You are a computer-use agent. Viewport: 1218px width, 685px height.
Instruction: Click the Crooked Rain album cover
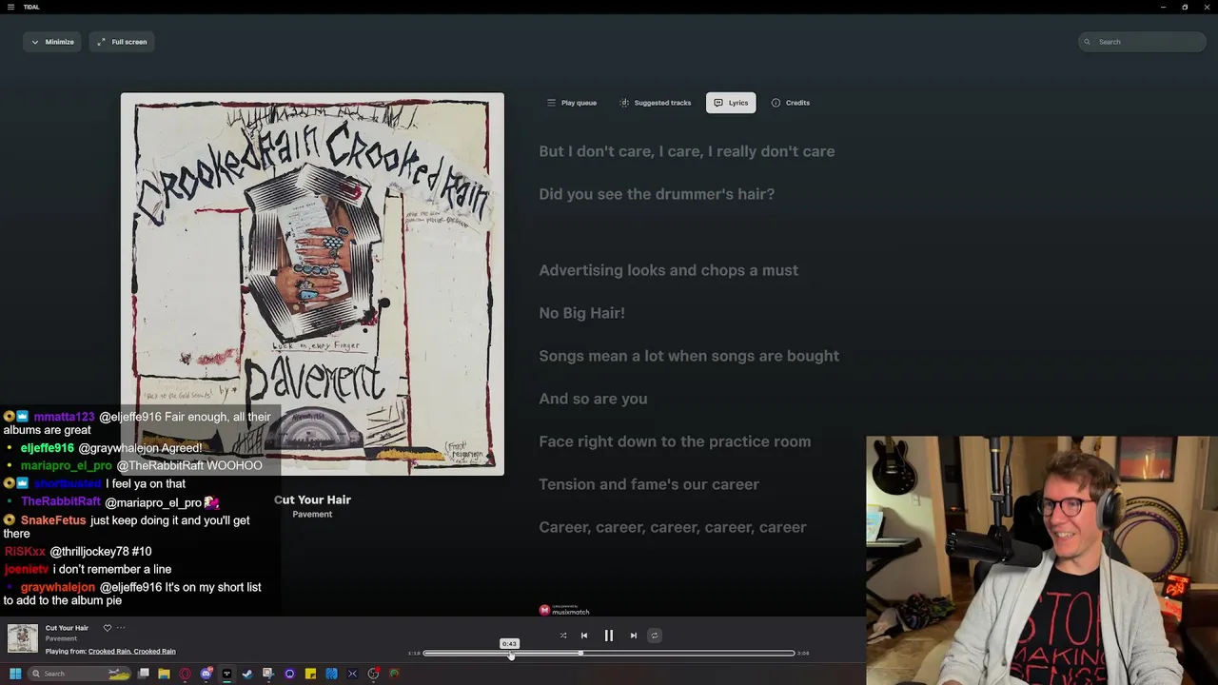pos(312,284)
